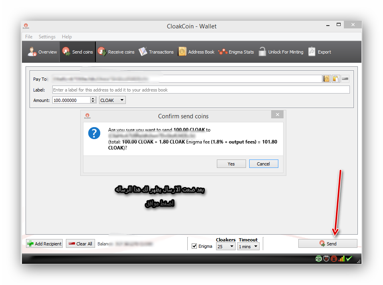Click the cloaker count status icon
This screenshot has width=383, height=285.
(x=319, y=259)
